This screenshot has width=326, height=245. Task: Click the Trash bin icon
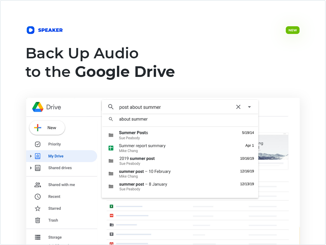pyautogui.click(x=38, y=220)
